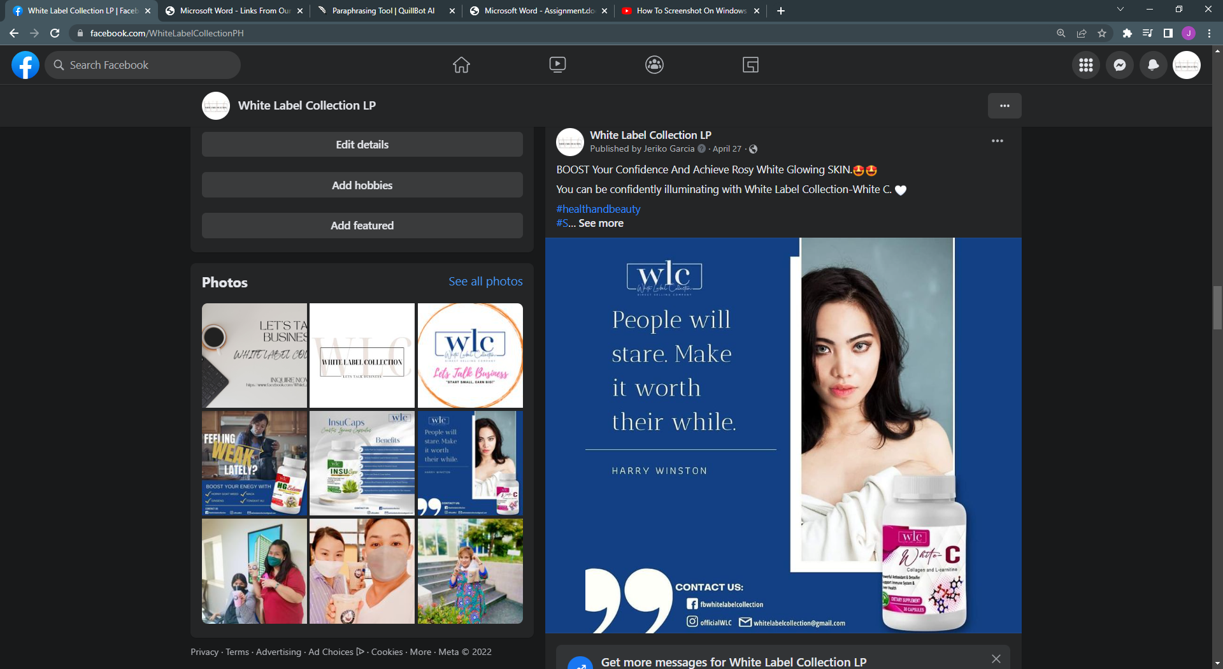Open the InsuCaps benefits photo thumbnail
1223x669 pixels.
pyautogui.click(x=362, y=463)
